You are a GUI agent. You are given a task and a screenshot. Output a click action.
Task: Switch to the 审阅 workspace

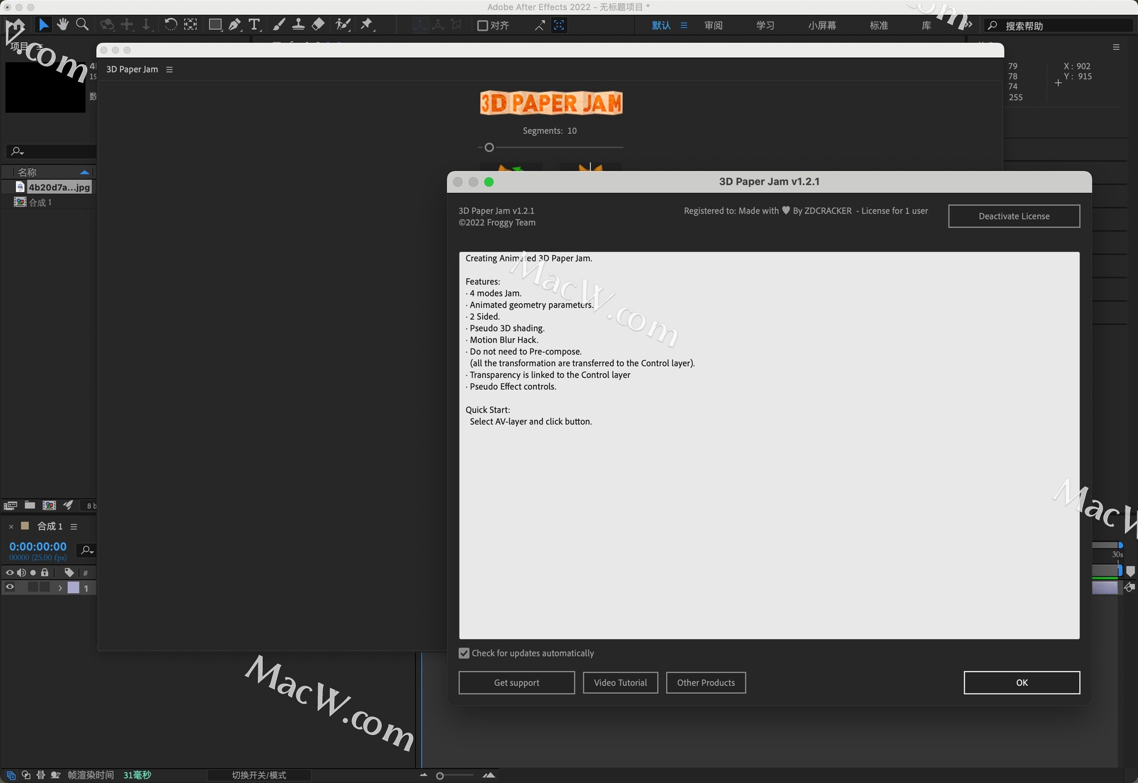tap(713, 25)
